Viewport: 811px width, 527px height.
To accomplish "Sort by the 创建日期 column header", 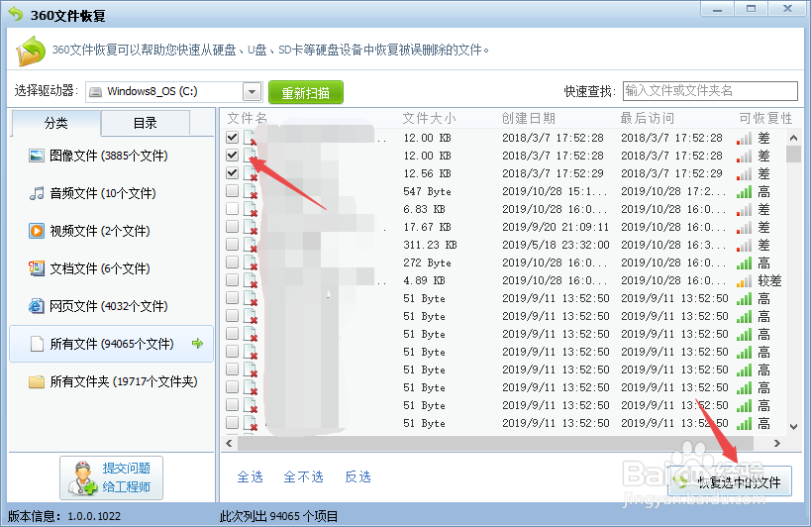I will click(528, 119).
